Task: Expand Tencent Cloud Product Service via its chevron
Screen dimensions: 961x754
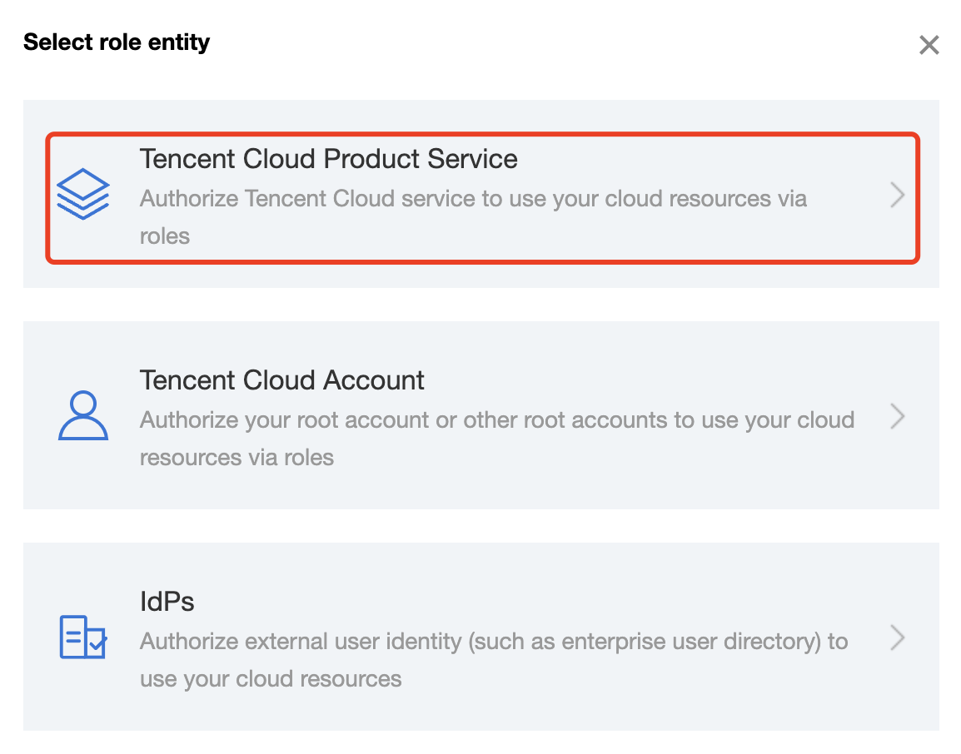Action: pyautogui.click(x=897, y=196)
